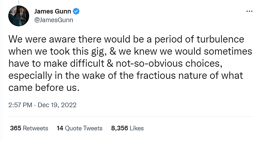259x141 pixels.
Task: Open the @JamesGunn handle link
Action: coord(54,20)
